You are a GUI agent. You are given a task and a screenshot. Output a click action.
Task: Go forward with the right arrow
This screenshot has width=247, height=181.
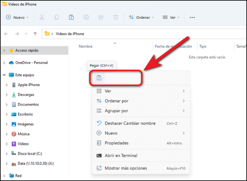[x=17, y=34]
